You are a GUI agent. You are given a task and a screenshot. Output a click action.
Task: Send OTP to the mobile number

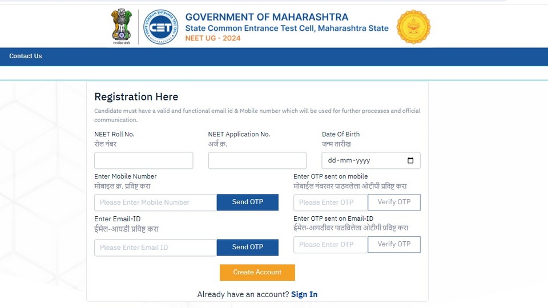(247, 202)
